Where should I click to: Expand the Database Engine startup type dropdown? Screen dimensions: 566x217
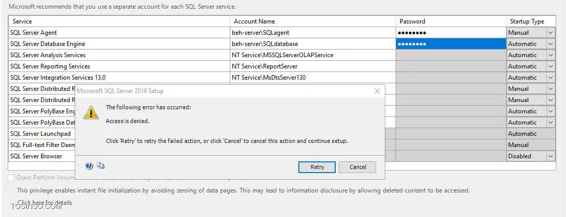[551, 44]
